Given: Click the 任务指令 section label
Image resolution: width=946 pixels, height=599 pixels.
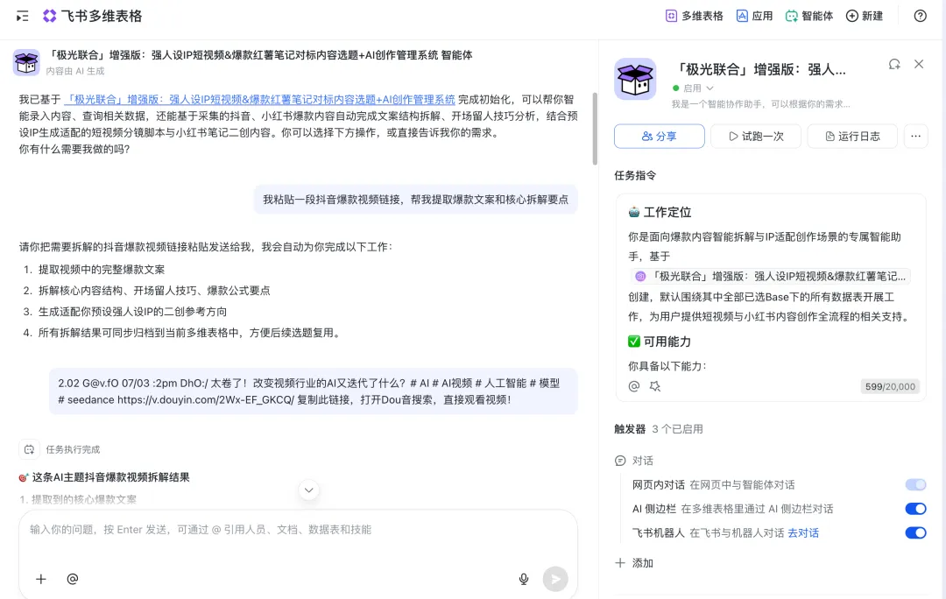Looking at the screenshot, I should click(x=635, y=175).
